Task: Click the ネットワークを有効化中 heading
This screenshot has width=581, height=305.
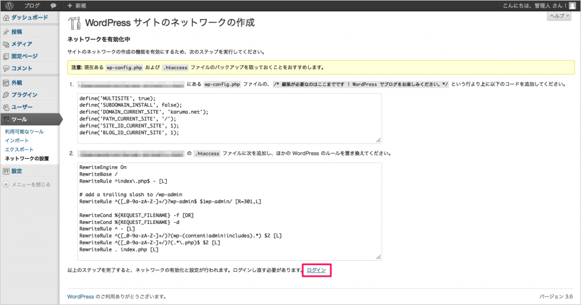Action: click(99, 39)
